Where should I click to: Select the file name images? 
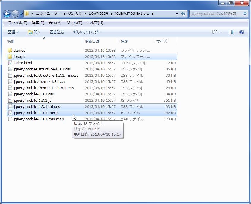coord(20,57)
